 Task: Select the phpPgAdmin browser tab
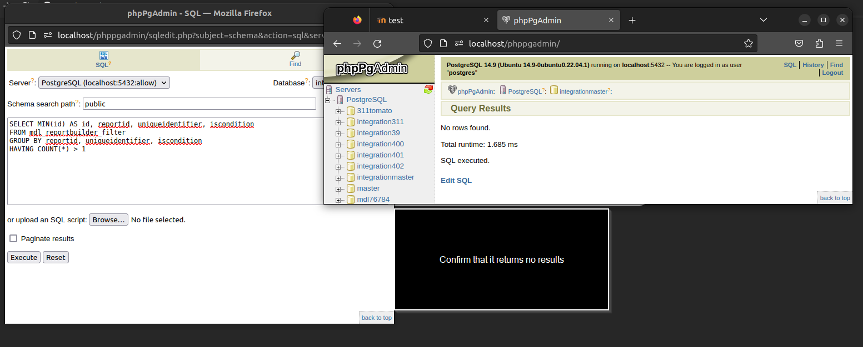coord(558,20)
